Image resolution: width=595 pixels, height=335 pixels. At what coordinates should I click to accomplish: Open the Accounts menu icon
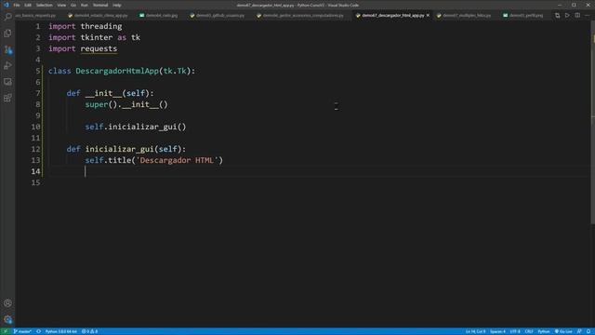click(7, 303)
